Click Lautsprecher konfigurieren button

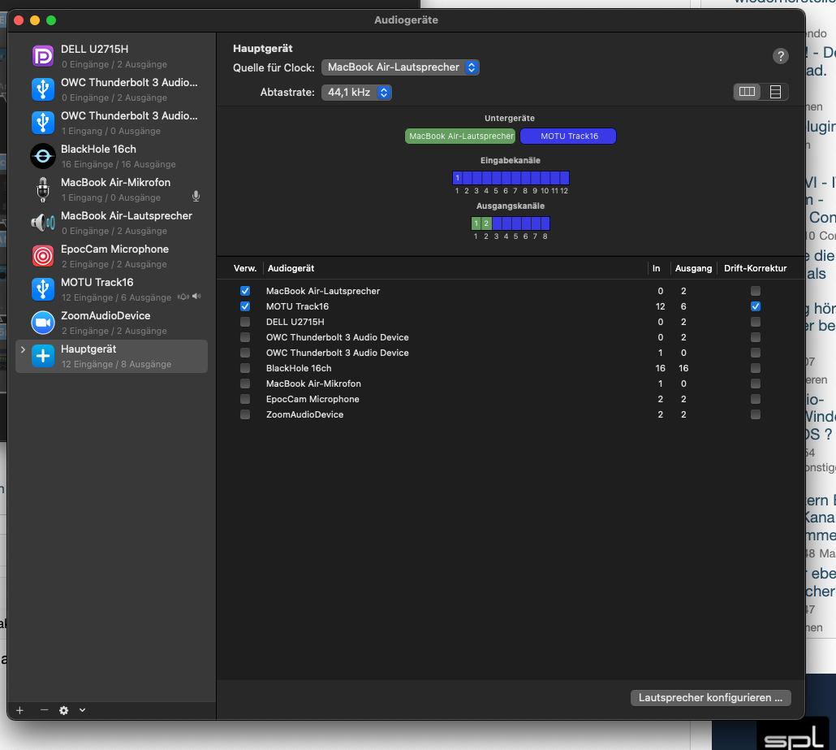[710, 698]
